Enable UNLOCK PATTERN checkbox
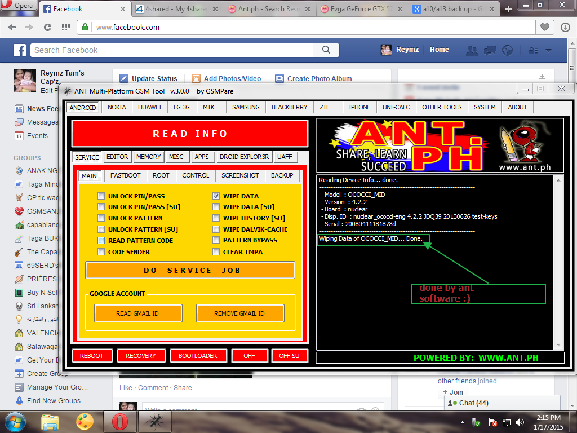The height and width of the screenshot is (433, 577). tap(101, 218)
